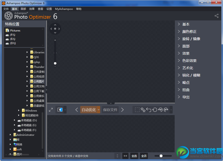The height and width of the screenshot is (161, 223).
Task: Click folder tree vertical scrollbar
Action: tap(43, 131)
